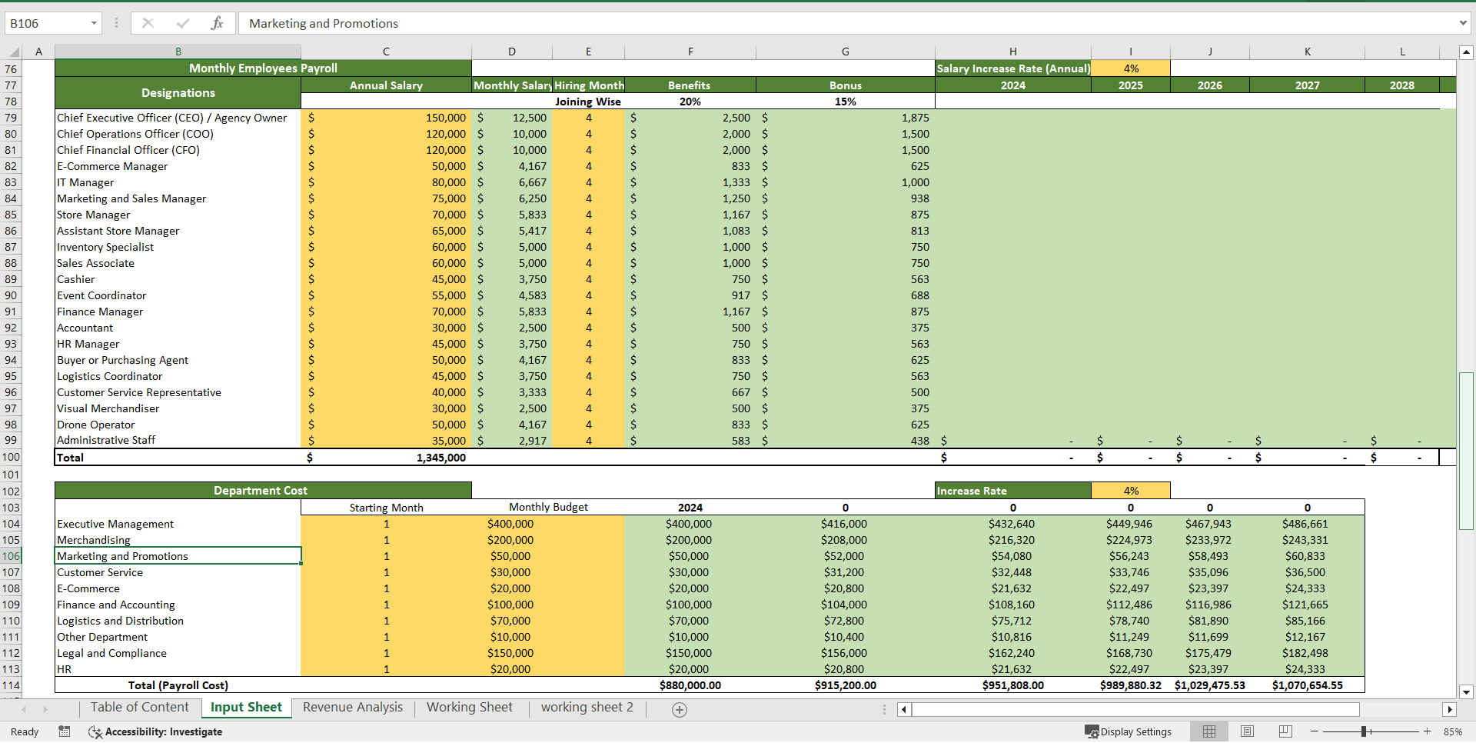Select the Input Sheet tab

246,708
